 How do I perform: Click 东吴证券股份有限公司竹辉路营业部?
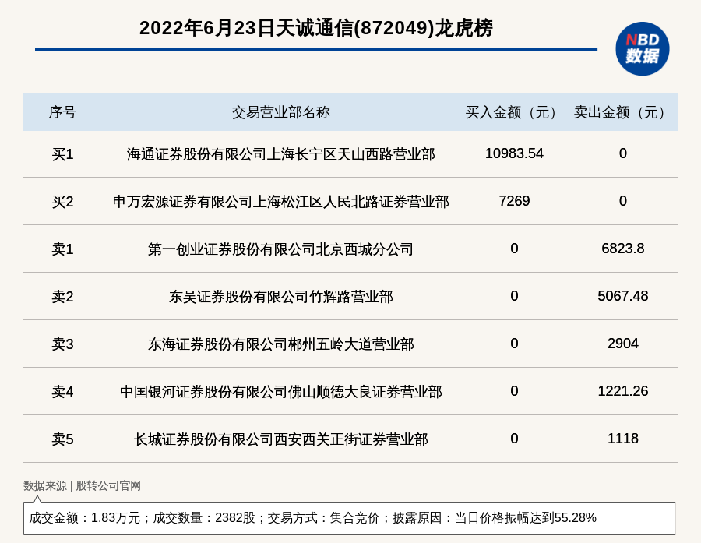click(x=280, y=297)
